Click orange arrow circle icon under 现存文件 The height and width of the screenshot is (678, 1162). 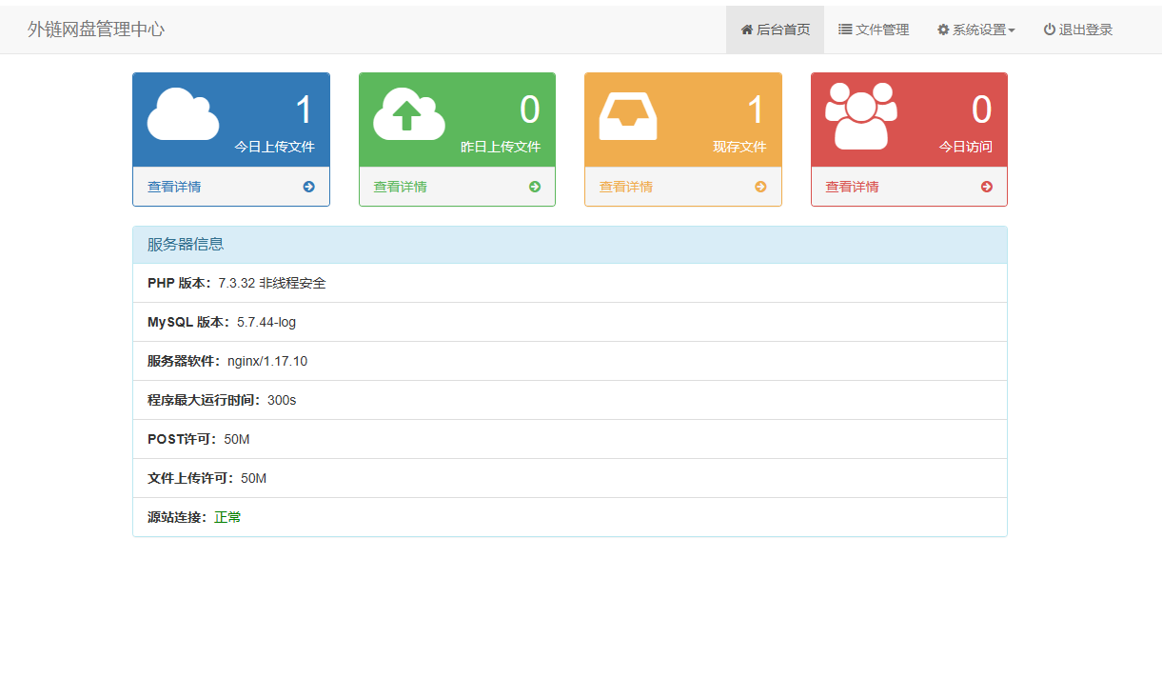click(x=760, y=187)
